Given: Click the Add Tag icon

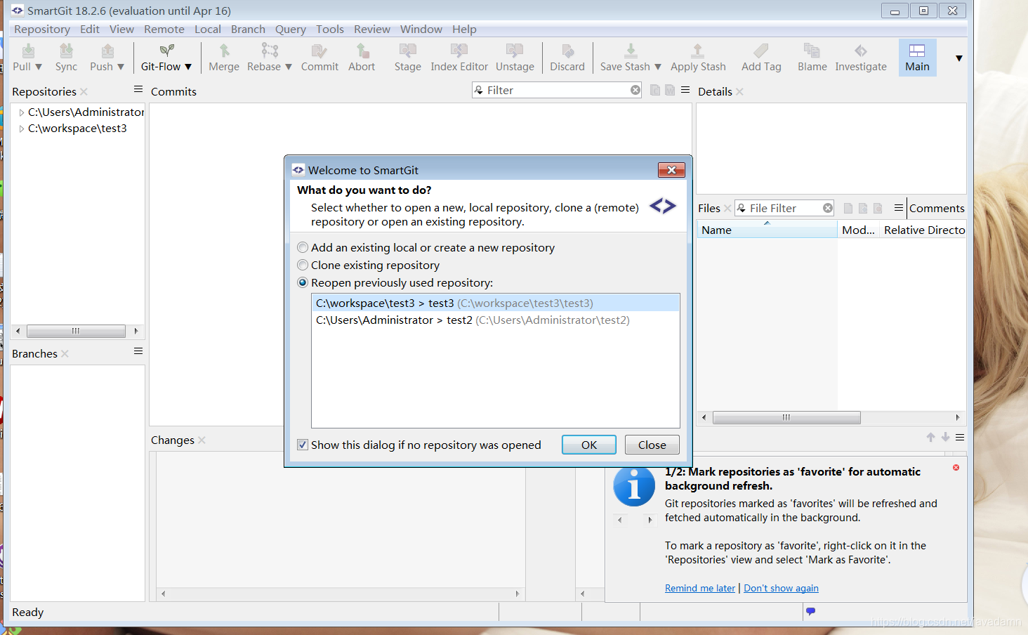Looking at the screenshot, I should coord(761,51).
